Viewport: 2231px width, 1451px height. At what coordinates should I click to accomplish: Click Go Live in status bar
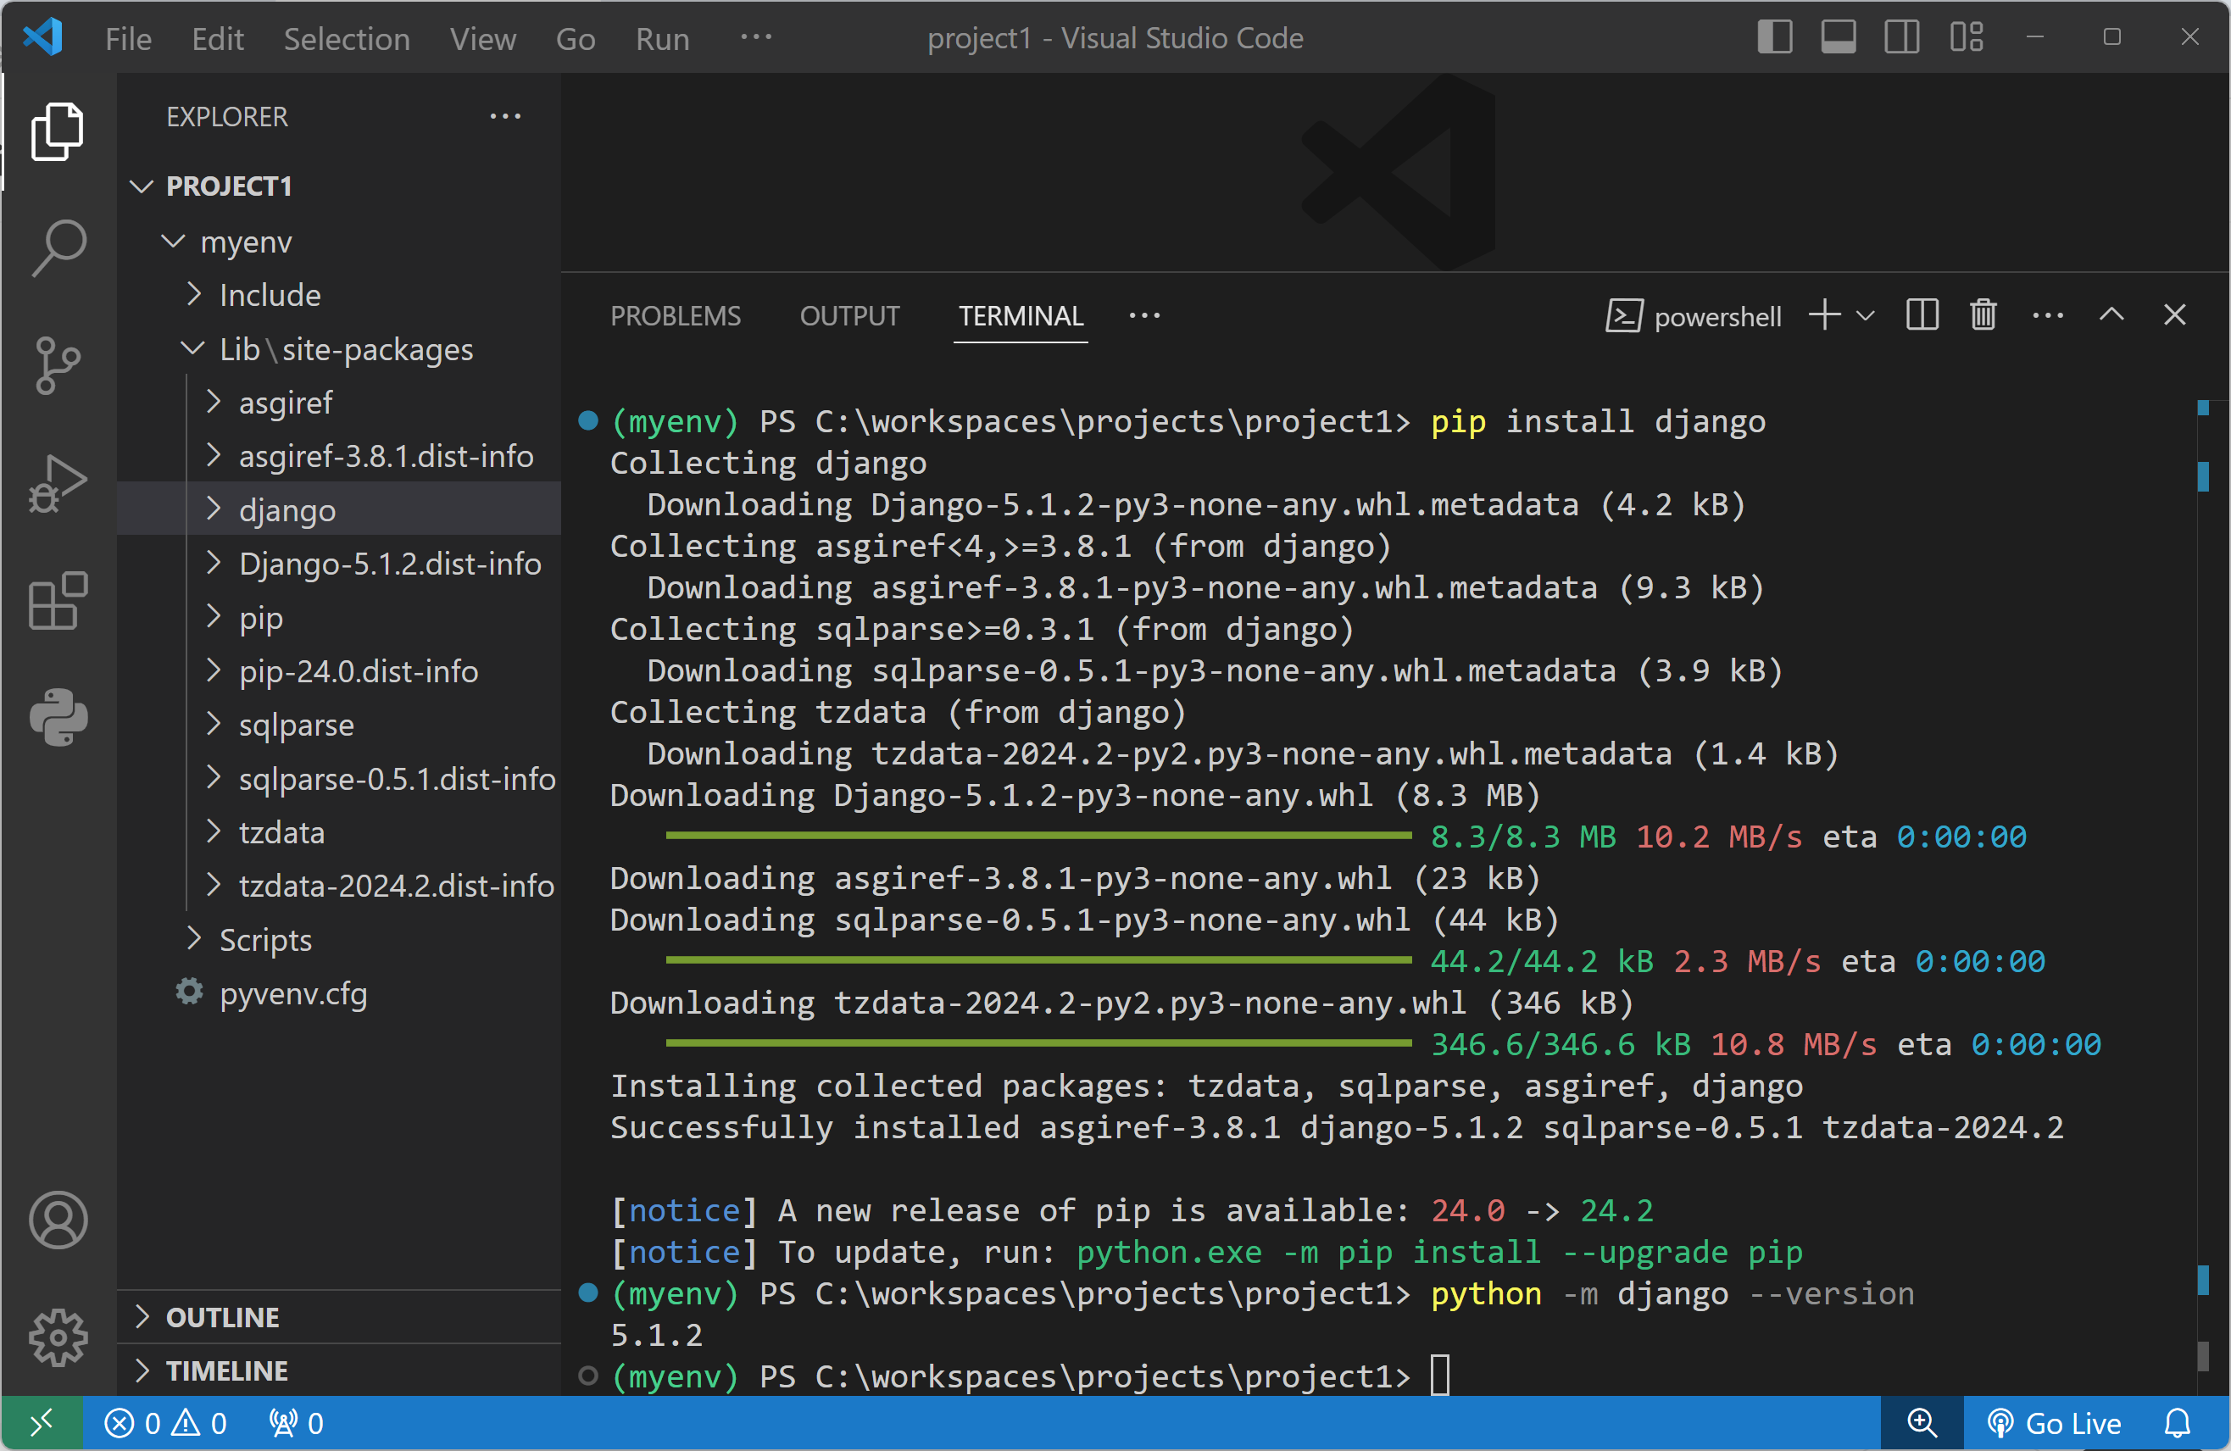2055,1423
